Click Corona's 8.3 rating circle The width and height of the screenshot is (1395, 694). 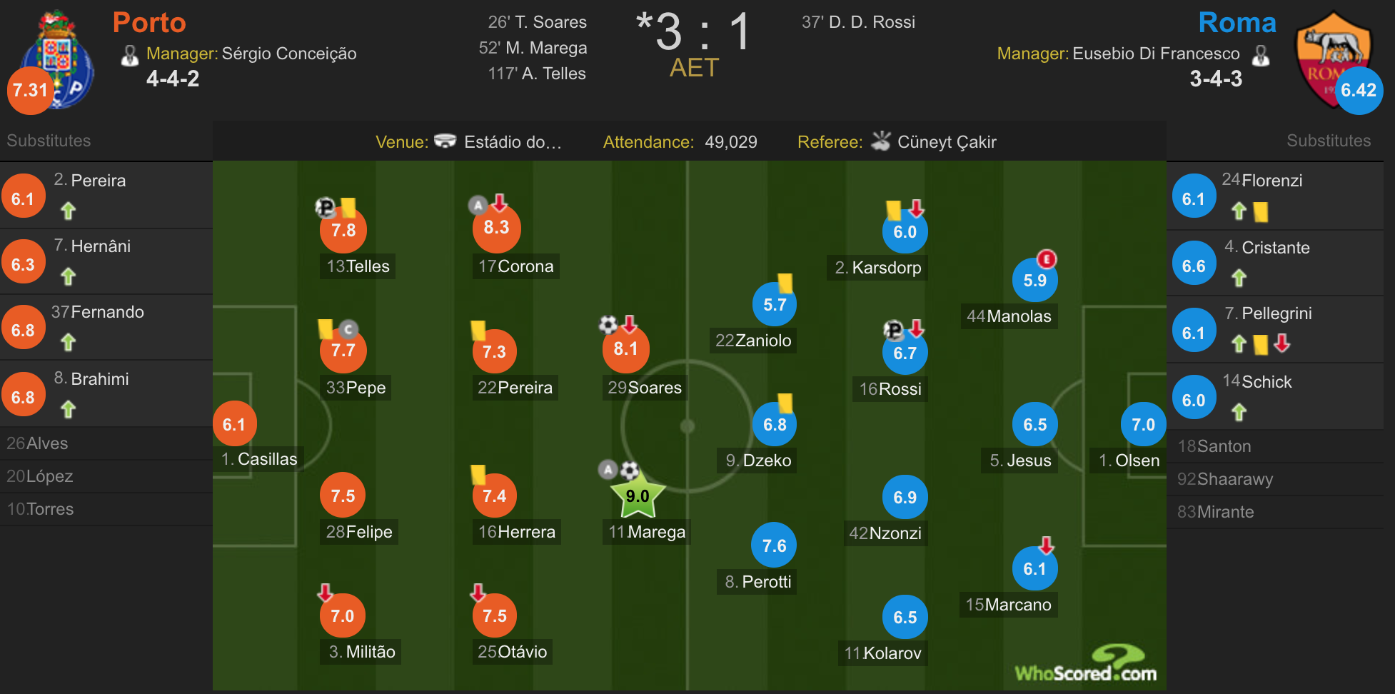(496, 228)
